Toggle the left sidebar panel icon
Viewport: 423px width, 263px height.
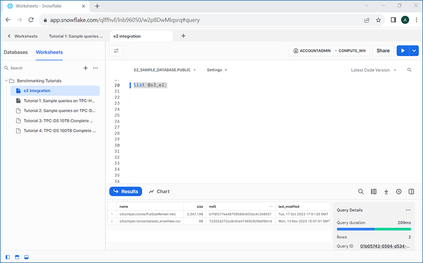click(8, 257)
